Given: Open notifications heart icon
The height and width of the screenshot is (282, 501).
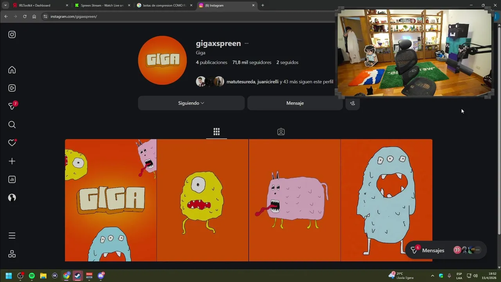Looking at the screenshot, I should (12, 143).
